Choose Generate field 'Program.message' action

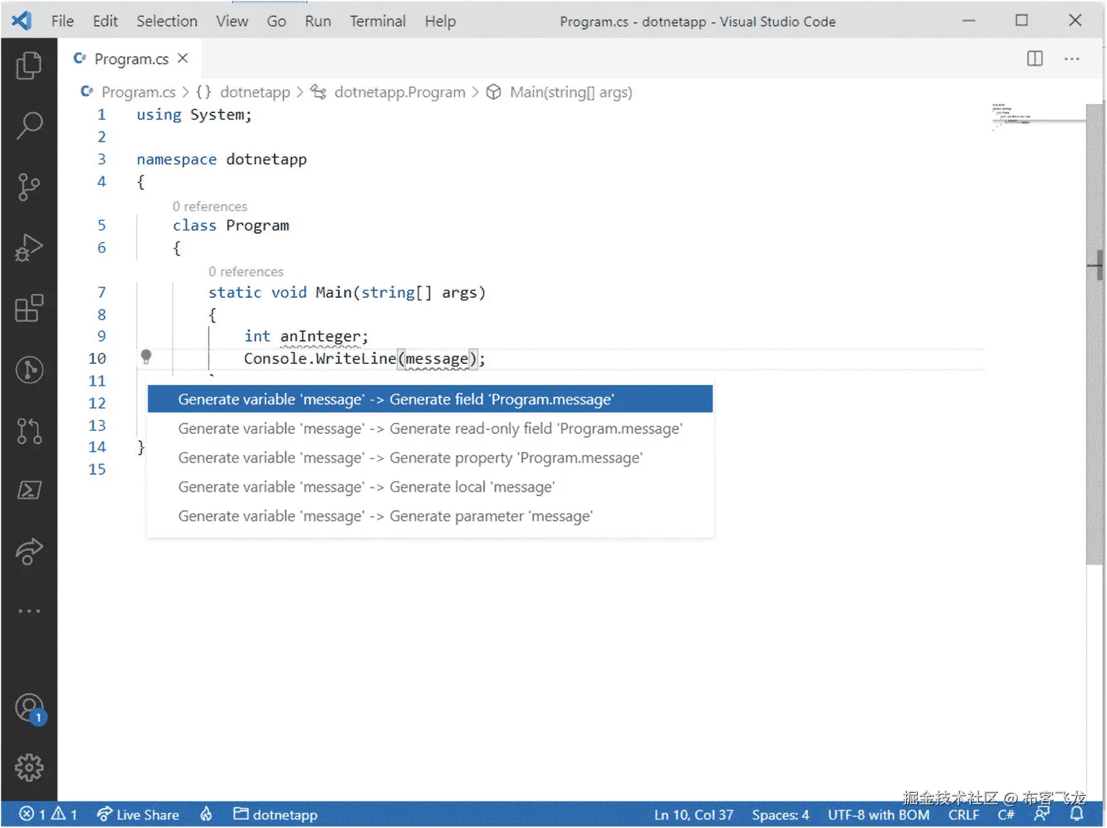[x=430, y=399]
